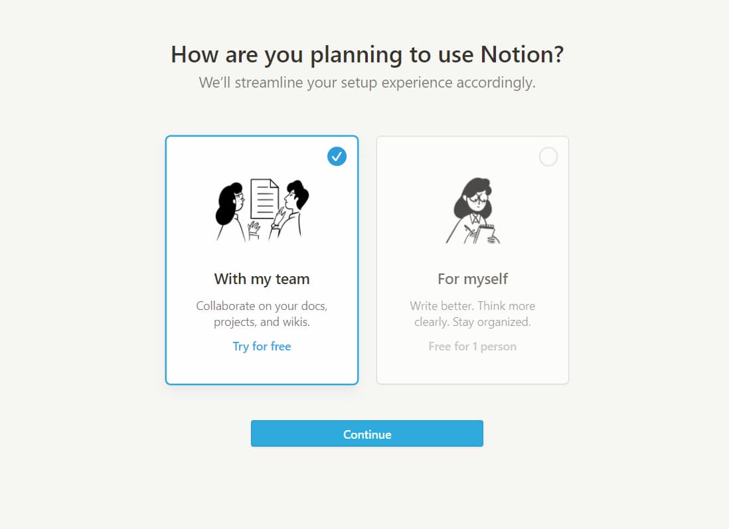Screen dimensions: 729x529
Task: Toggle selection of the For myself card
Action: [472, 259]
